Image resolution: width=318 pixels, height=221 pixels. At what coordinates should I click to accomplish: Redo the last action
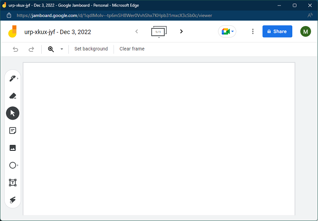(x=31, y=49)
